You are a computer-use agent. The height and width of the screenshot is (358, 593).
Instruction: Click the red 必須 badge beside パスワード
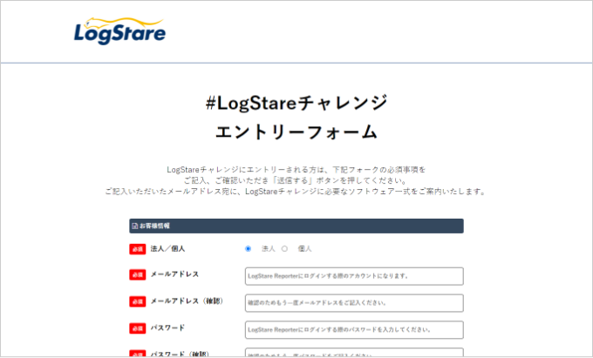coord(137,328)
